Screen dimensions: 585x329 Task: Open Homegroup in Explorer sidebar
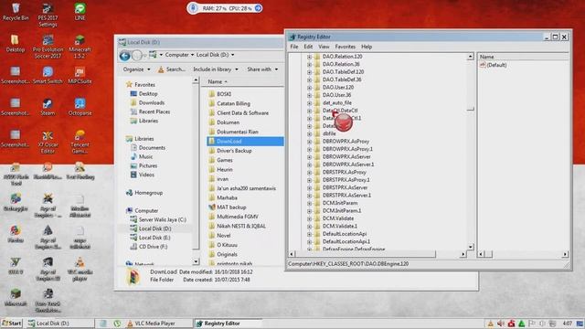[x=144, y=193]
